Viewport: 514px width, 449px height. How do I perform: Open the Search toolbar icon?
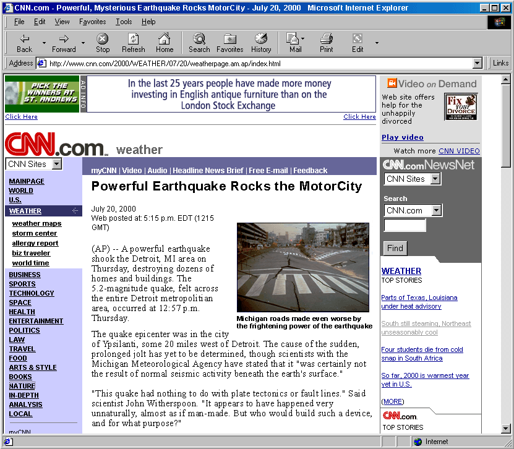[199, 43]
